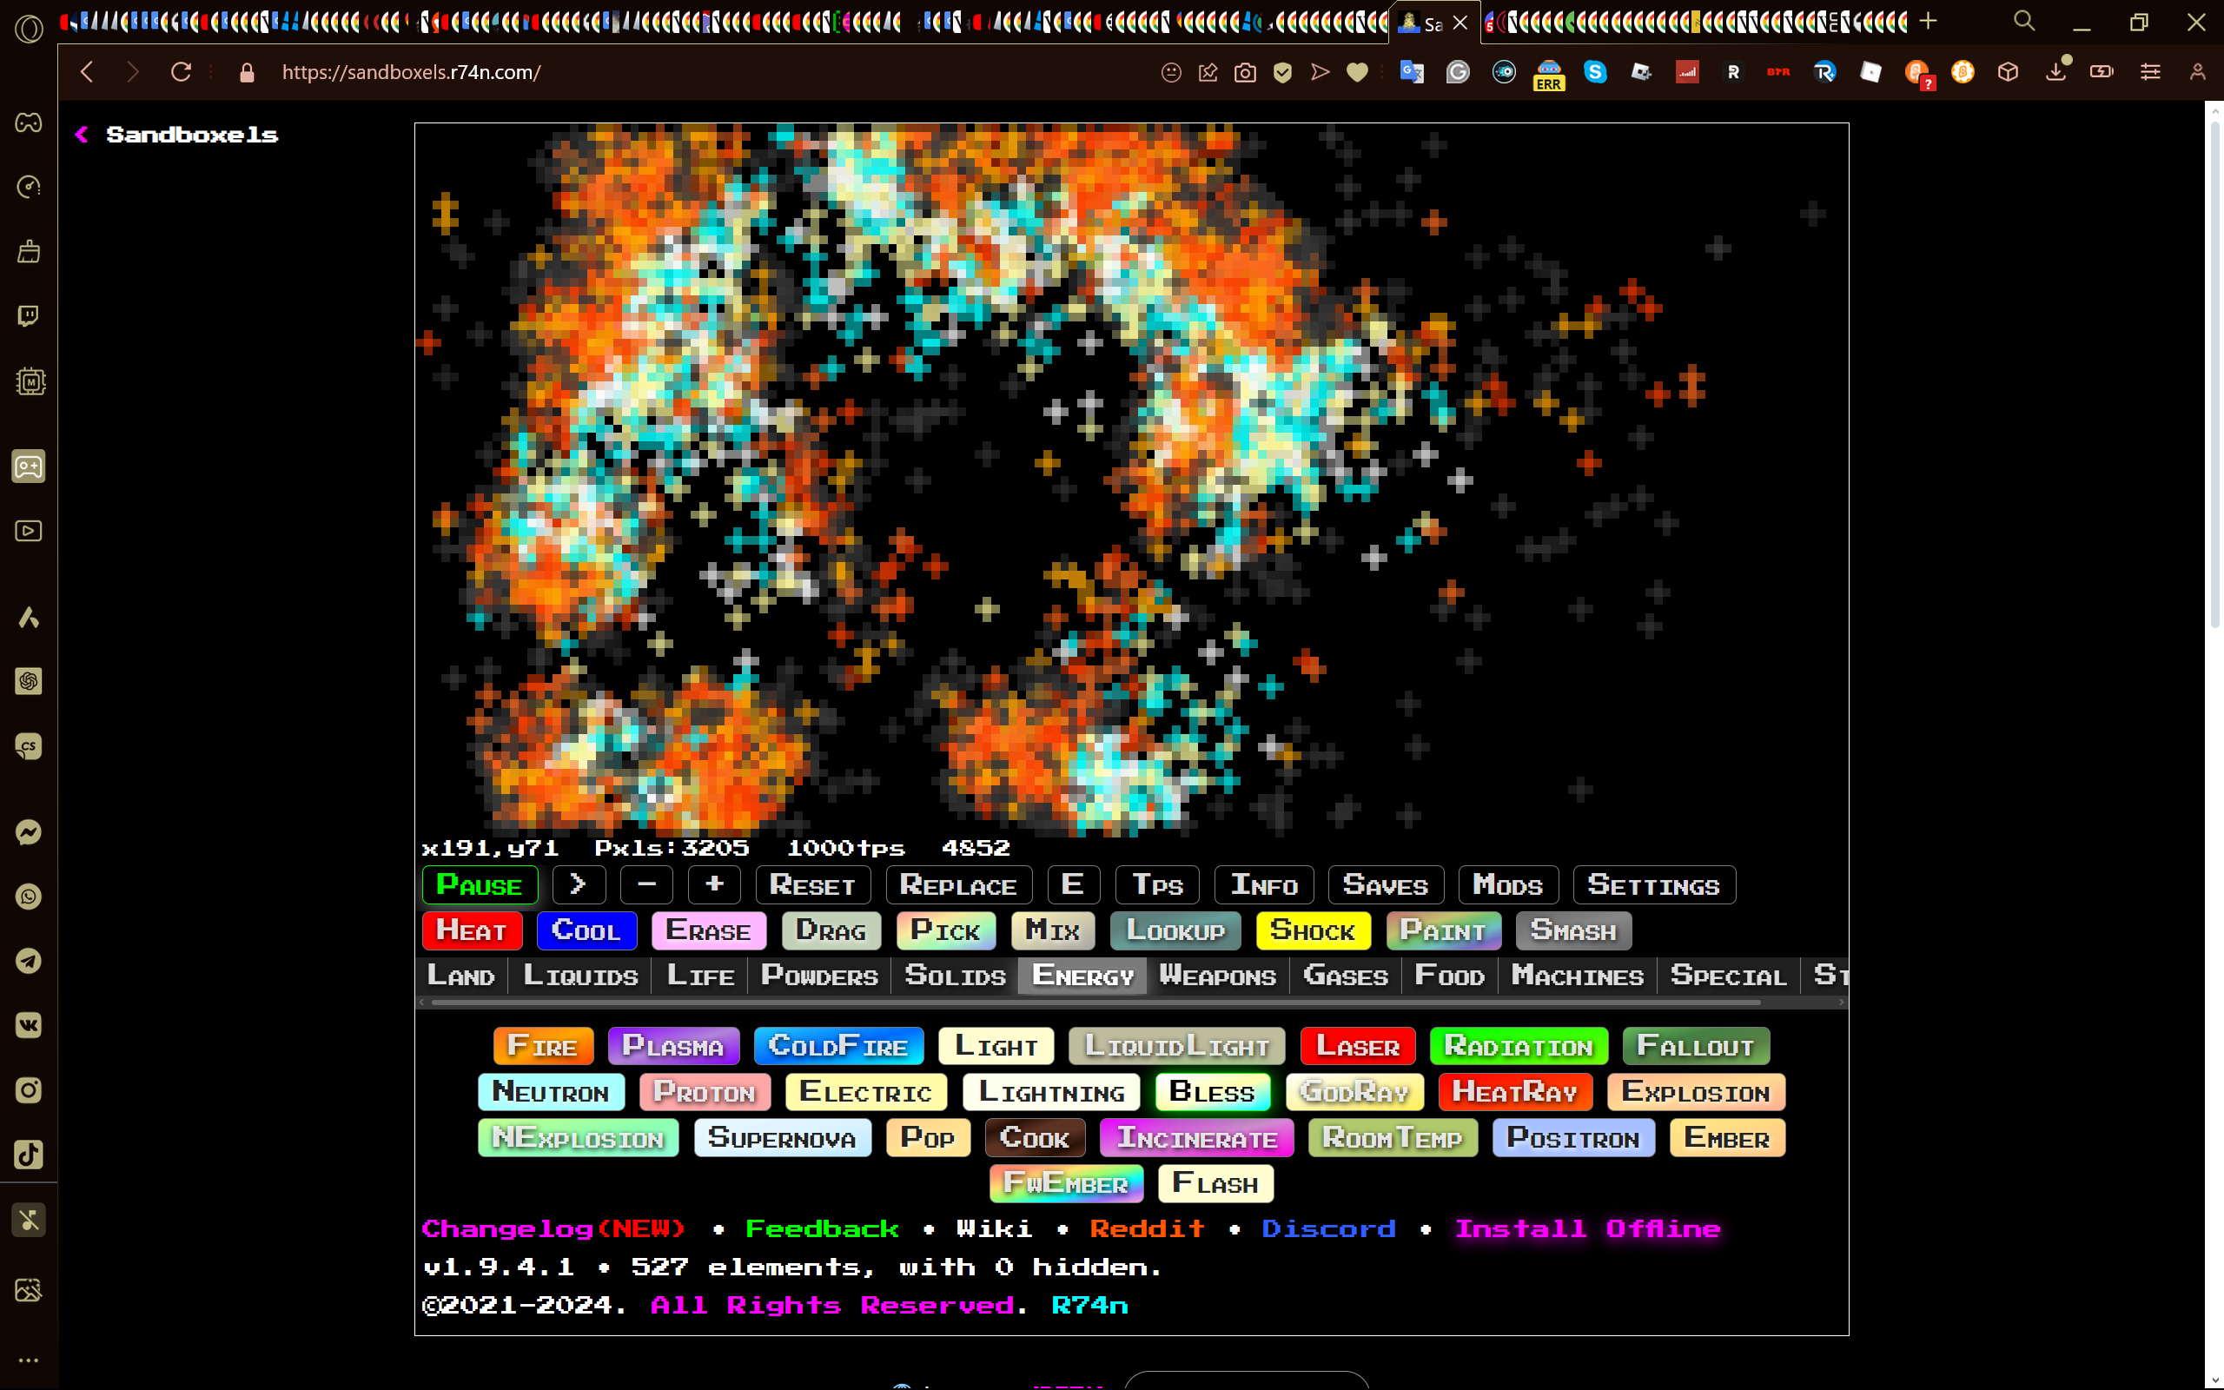This screenshot has width=2224, height=1390.
Task: Click the snapshot camera icon
Action: tap(1245, 72)
